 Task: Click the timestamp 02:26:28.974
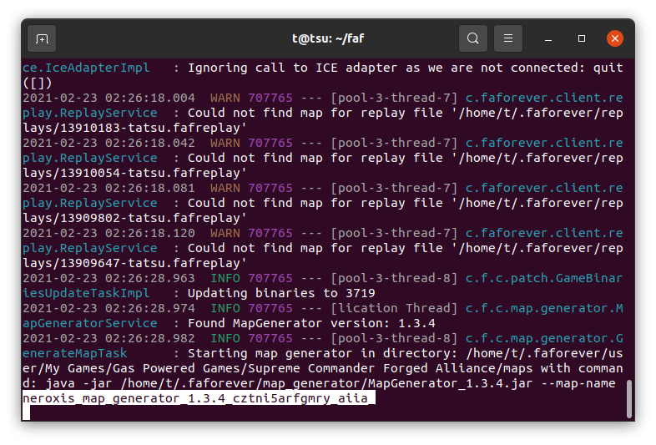pos(149,308)
